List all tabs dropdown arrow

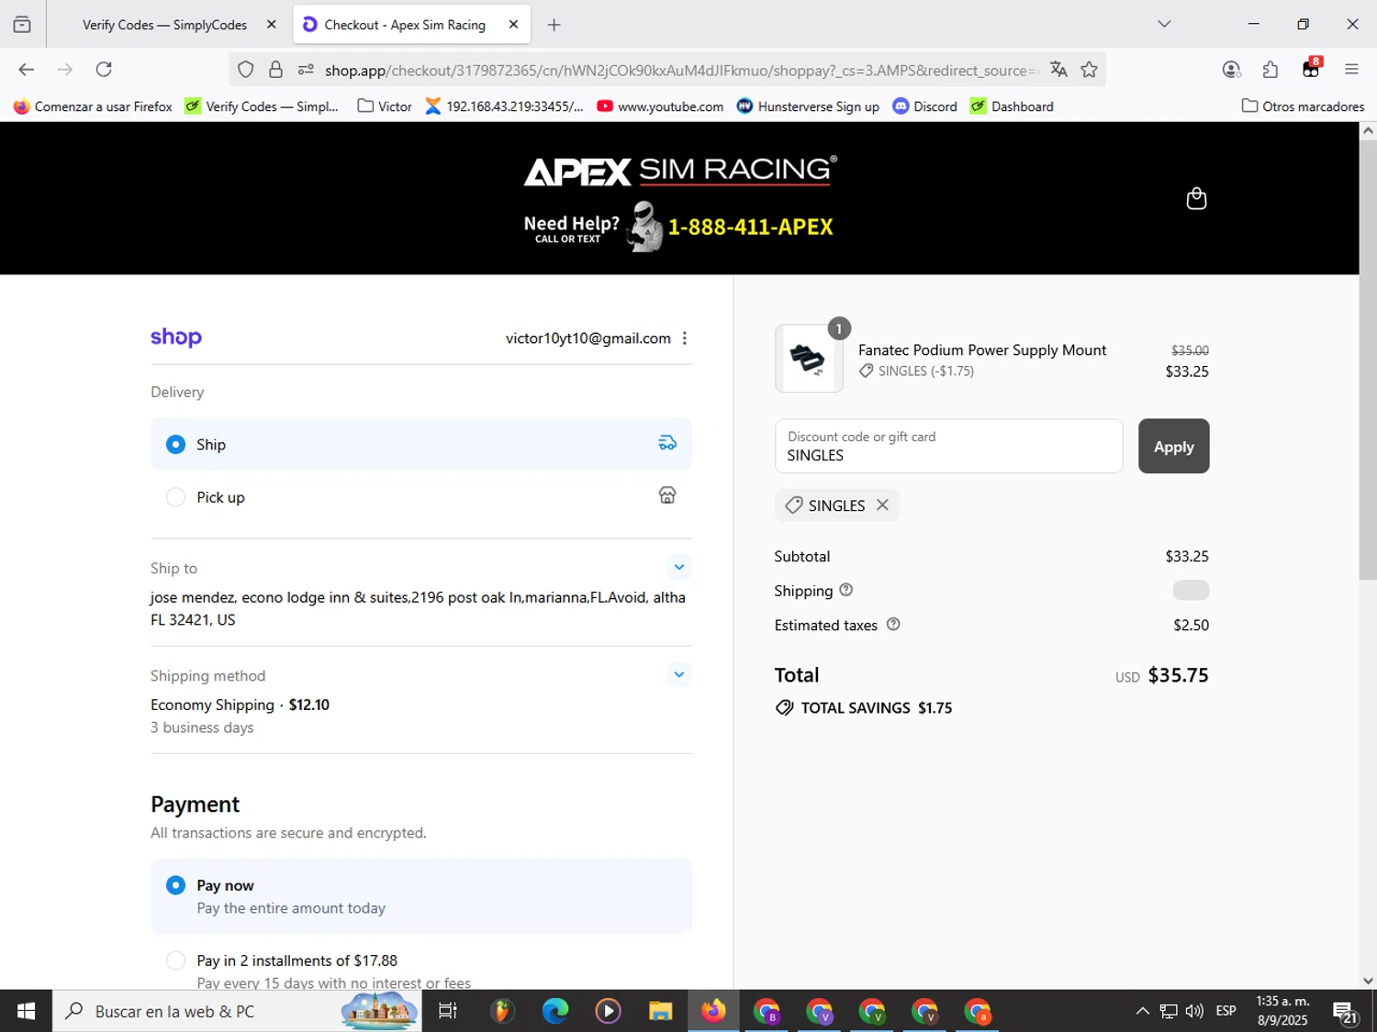[1164, 25]
